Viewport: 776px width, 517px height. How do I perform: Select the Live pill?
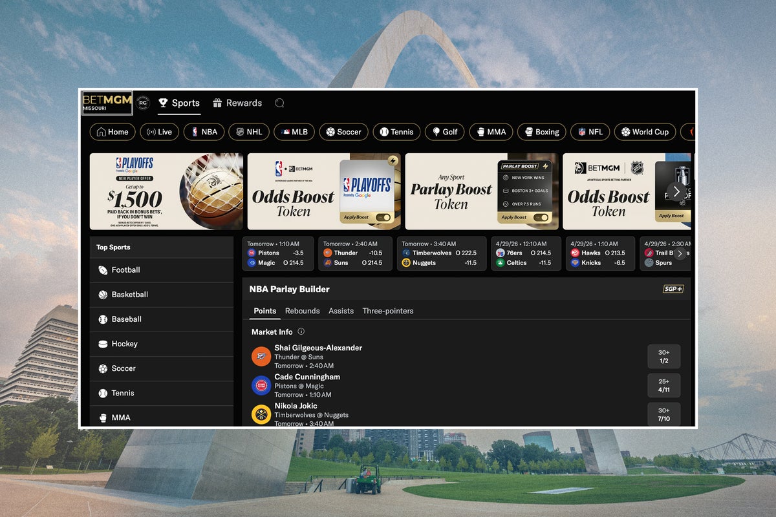point(159,132)
